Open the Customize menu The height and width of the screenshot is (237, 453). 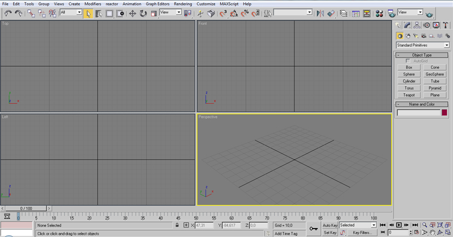point(206,4)
